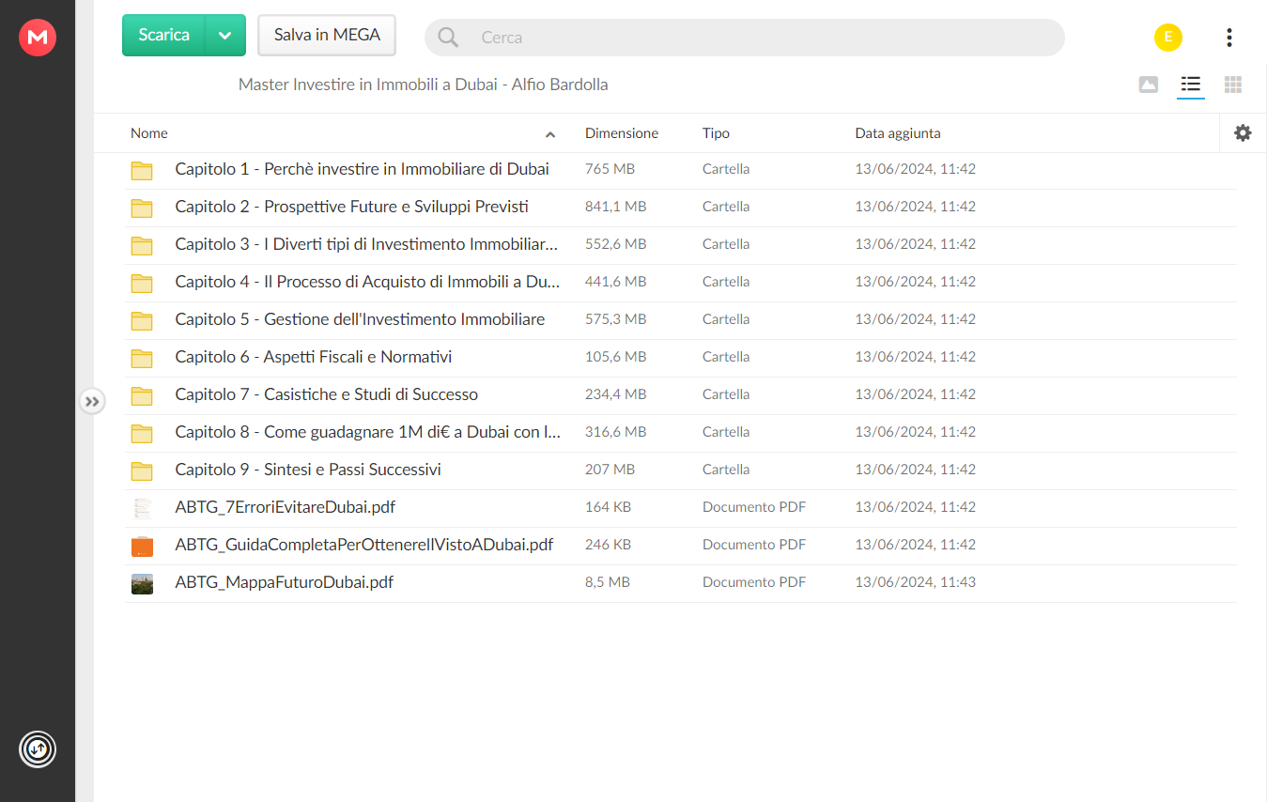
Task: Switch to grid thumbnail view icon
Action: pos(1233,85)
